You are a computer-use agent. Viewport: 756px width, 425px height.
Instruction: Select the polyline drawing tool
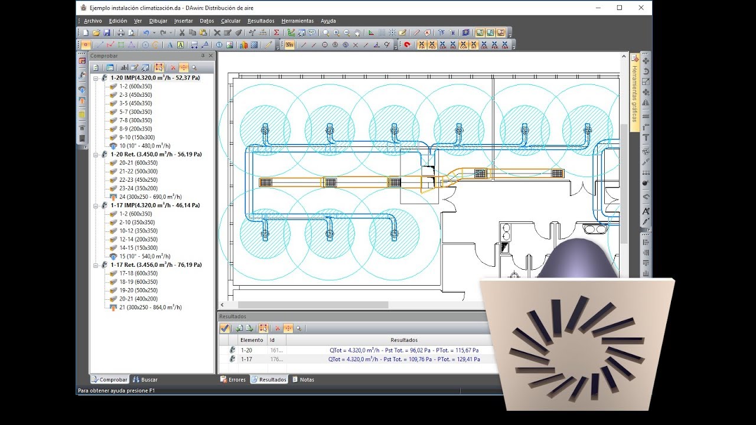(x=110, y=44)
